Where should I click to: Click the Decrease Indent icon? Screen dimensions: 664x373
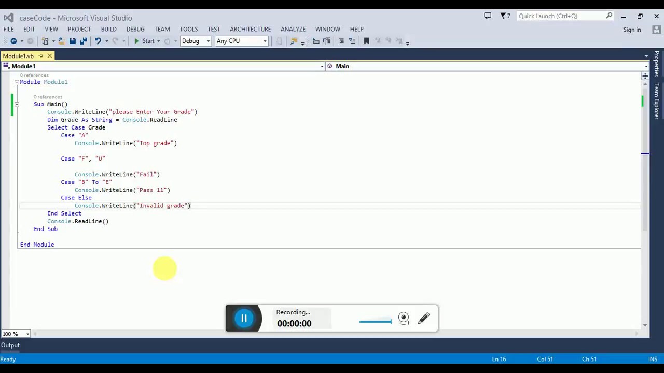[316, 41]
